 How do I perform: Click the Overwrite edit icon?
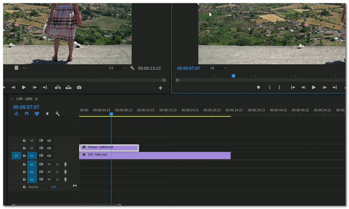[69, 87]
